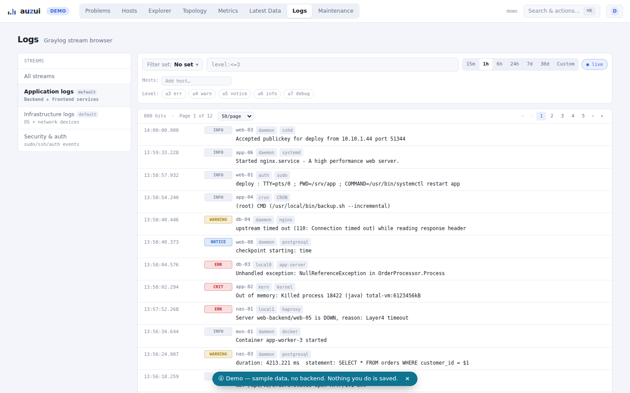Click the WARNING badge on nas-03 entry
Viewport: 630px width, 393px height.
click(218, 354)
